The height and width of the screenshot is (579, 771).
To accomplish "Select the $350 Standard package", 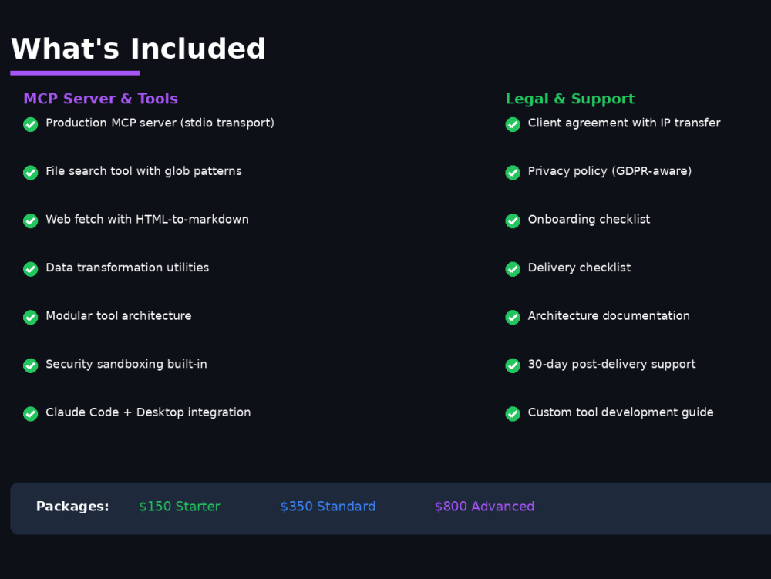I will tap(328, 507).
